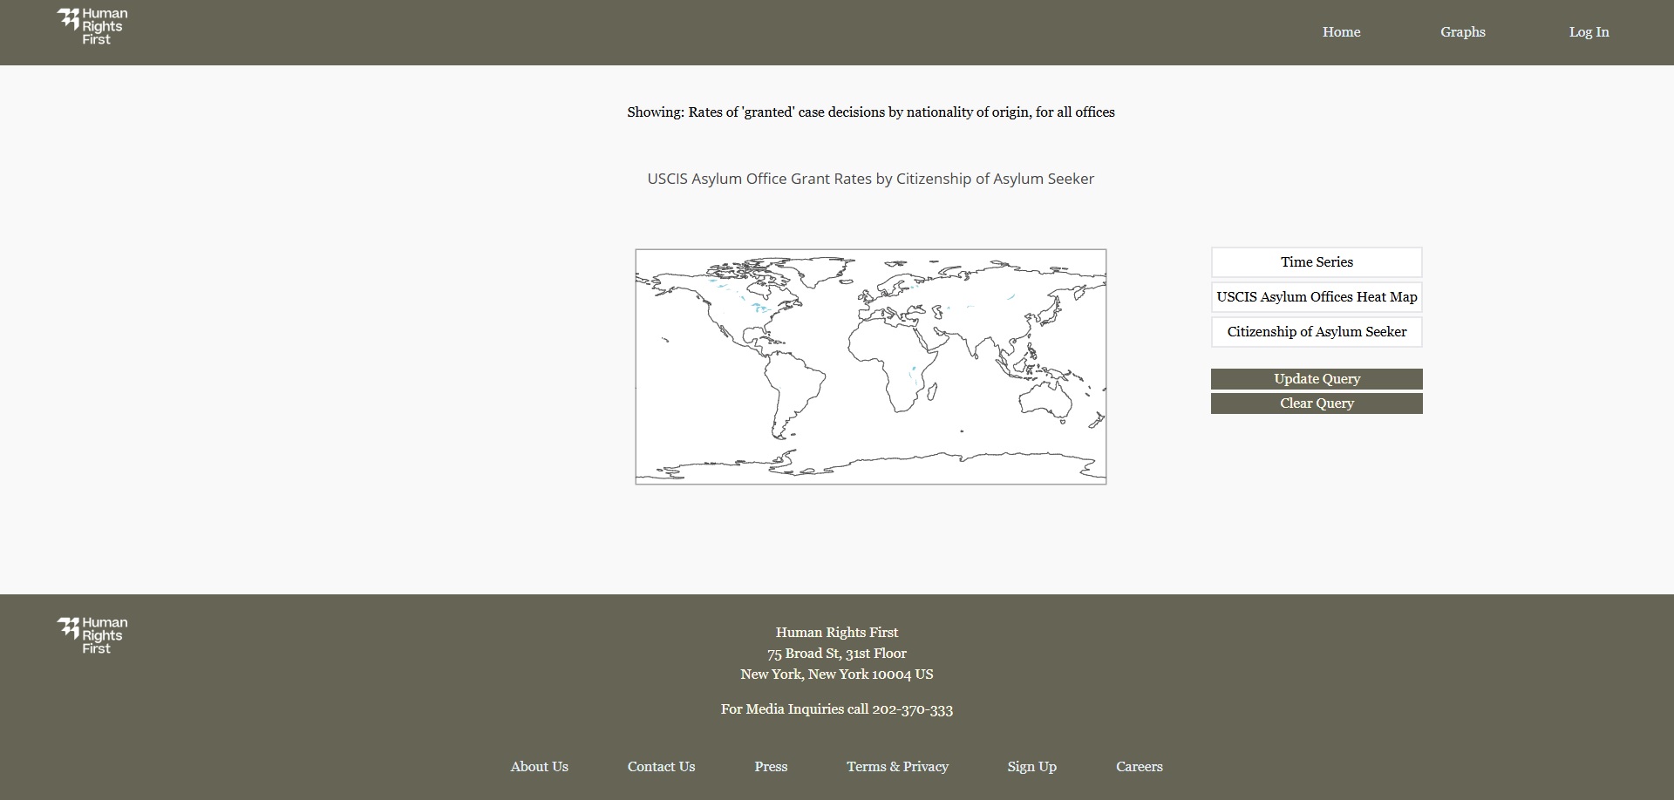This screenshot has width=1674, height=800.
Task: Open Terms & Privacy in the footer
Action: [897, 767]
